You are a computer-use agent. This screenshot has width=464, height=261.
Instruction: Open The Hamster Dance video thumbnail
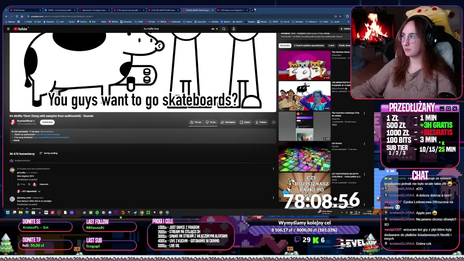coord(304,65)
